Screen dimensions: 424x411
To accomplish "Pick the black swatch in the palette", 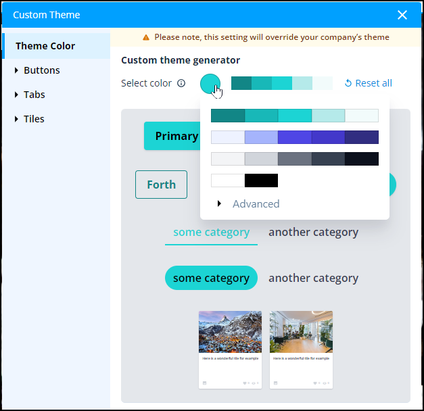I will (261, 180).
